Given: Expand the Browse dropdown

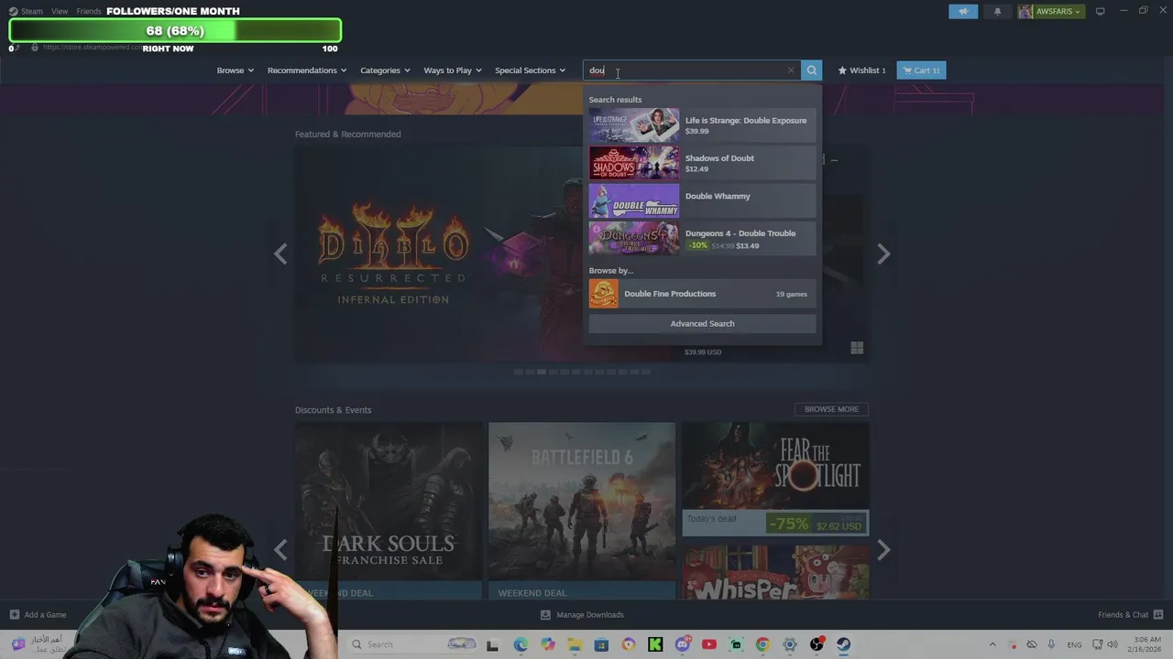Looking at the screenshot, I should (235, 70).
